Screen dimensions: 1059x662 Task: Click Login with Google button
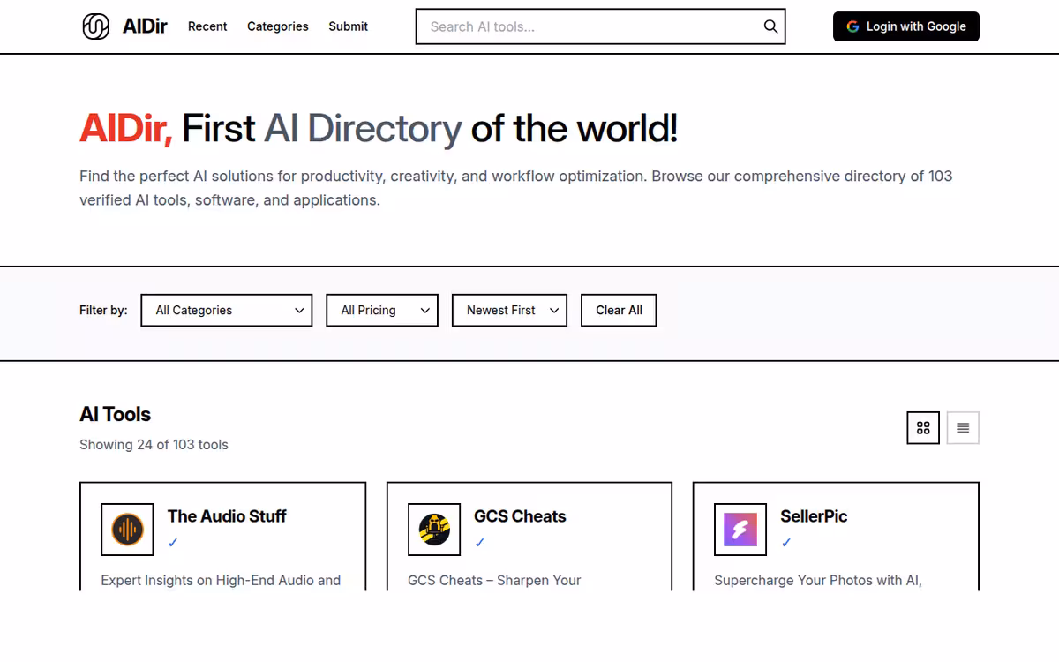[906, 26]
